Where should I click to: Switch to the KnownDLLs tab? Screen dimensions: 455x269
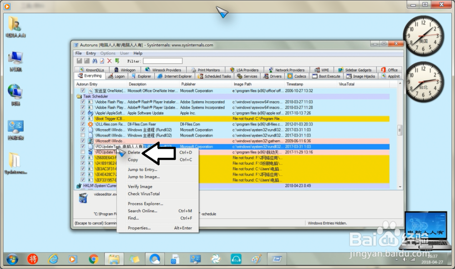click(92, 70)
